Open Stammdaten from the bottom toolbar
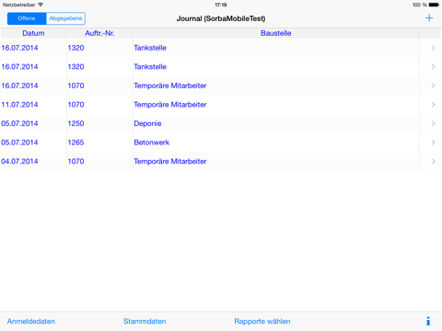442x331 pixels. (145, 321)
